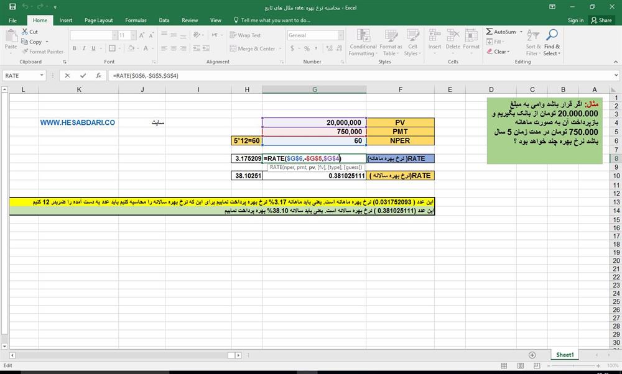Cancel the formula entry with the X icon
Screen dimensions: 622x374
click(67, 76)
